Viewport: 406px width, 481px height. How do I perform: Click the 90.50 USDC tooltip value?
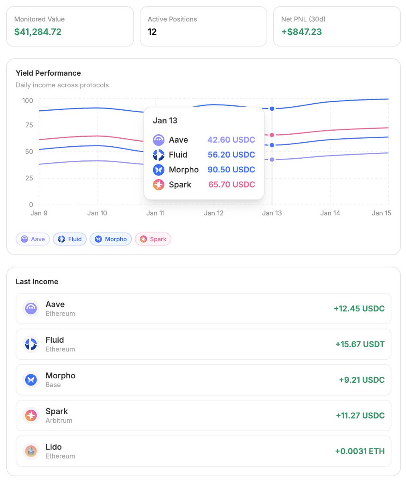231,170
